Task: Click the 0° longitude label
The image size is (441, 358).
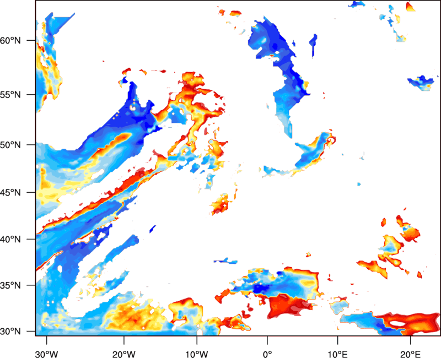Action: (267, 354)
